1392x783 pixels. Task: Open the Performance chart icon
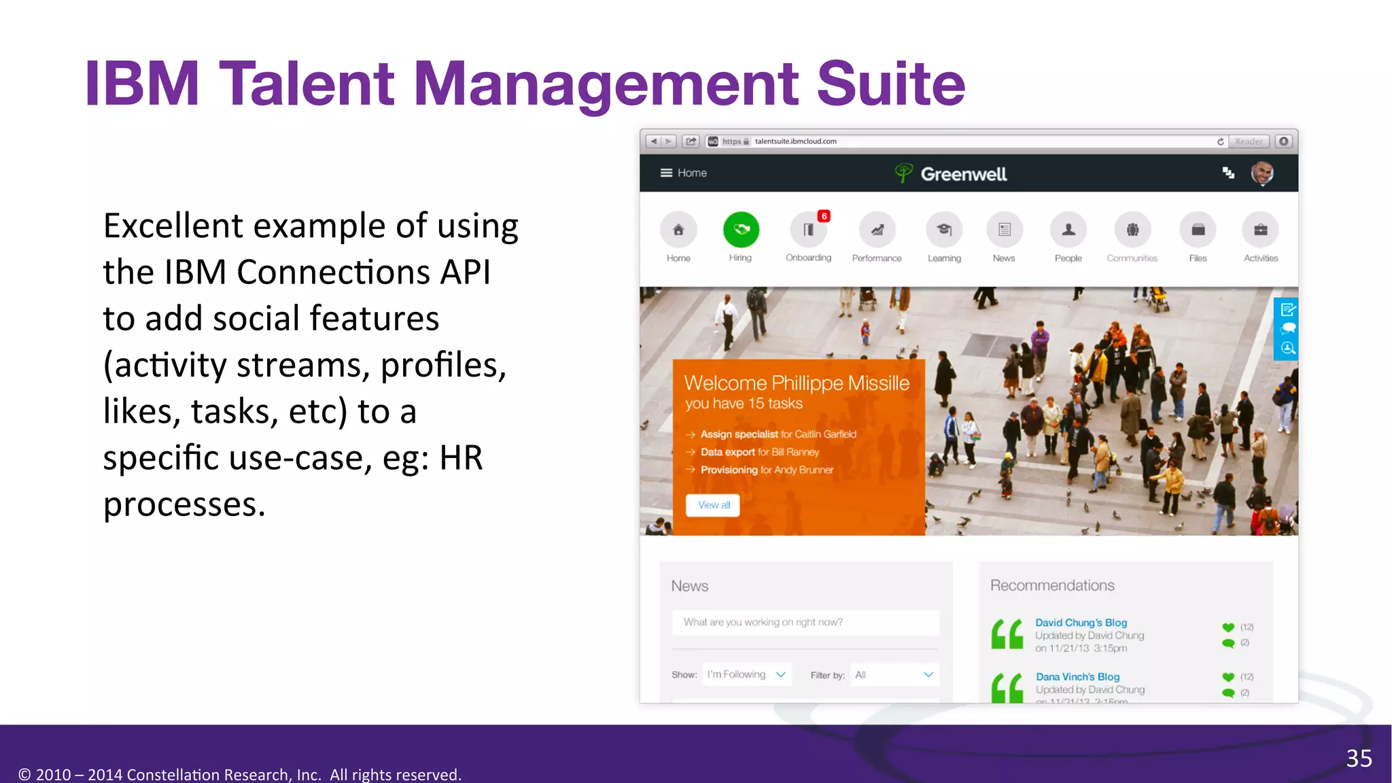click(x=877, y=230)
